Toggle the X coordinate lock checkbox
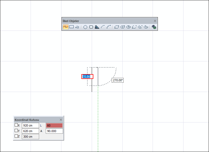The image size is (209, 152). 16,125
